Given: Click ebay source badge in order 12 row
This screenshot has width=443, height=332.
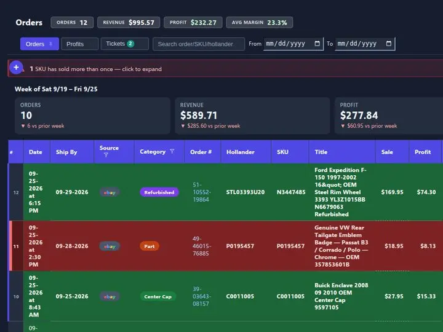Looking at the screenshot, I should [x=110, y=192].
